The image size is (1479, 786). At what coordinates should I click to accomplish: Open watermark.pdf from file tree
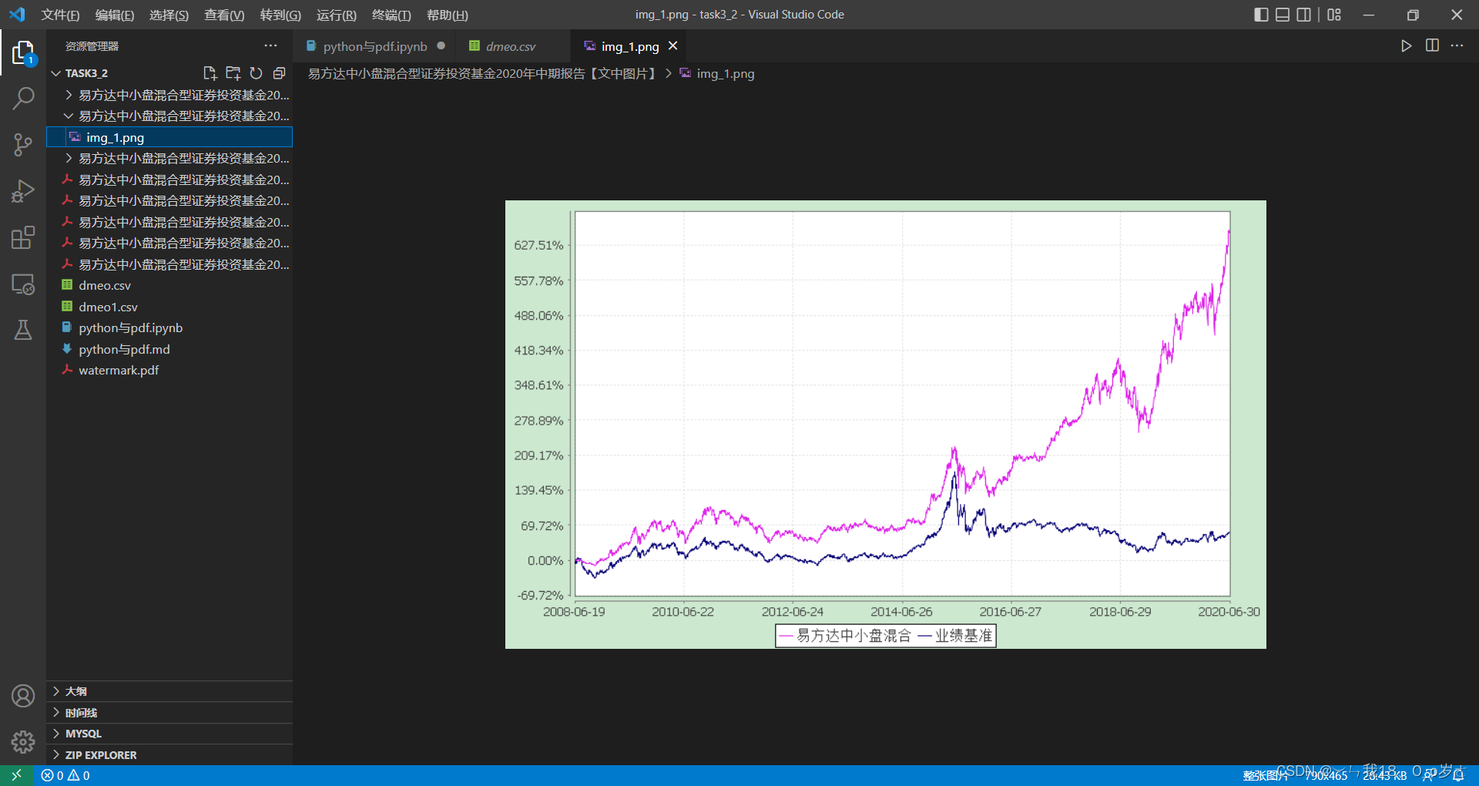(169, 370)
